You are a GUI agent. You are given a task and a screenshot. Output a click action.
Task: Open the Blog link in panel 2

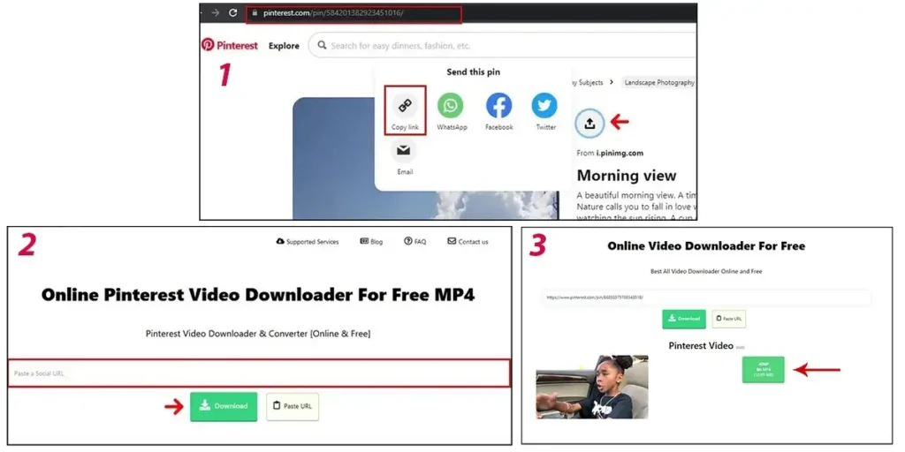(x=371, y=242)
